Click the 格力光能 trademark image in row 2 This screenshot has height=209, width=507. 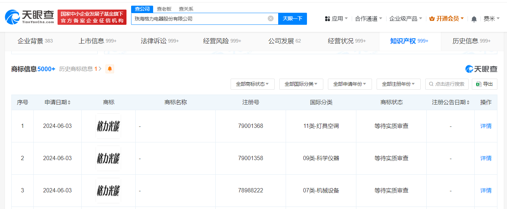108,158
